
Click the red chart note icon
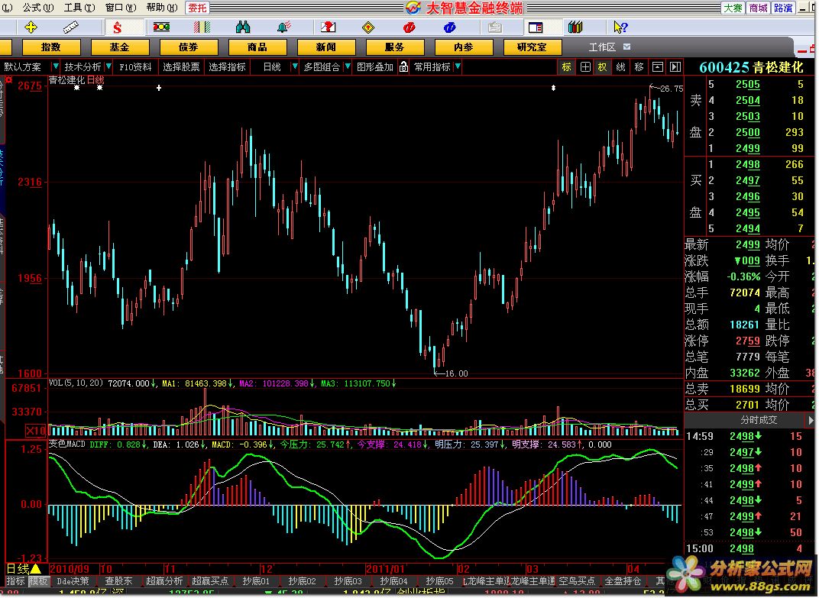[x=328, y=27]
